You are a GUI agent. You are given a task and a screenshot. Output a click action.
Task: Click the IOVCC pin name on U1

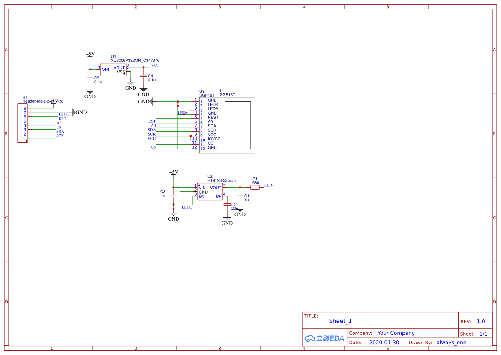(x=214, y=139)
